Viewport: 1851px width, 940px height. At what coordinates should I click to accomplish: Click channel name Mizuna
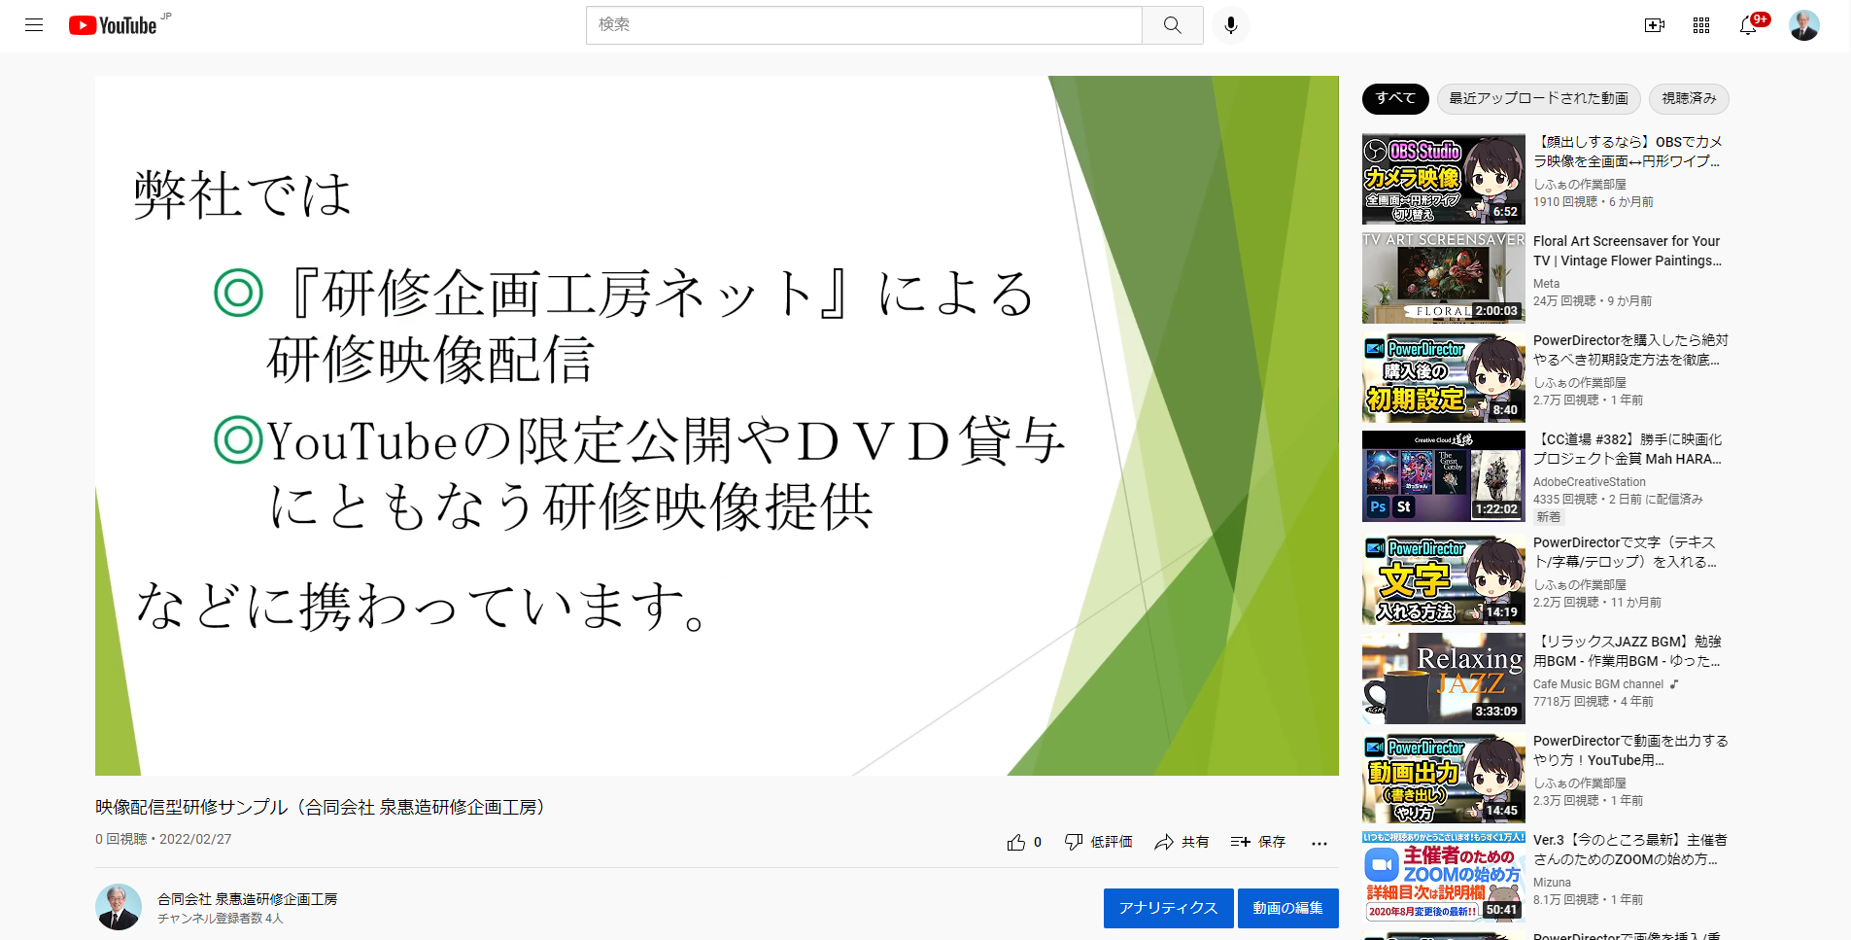click(x=1552, y=883)
